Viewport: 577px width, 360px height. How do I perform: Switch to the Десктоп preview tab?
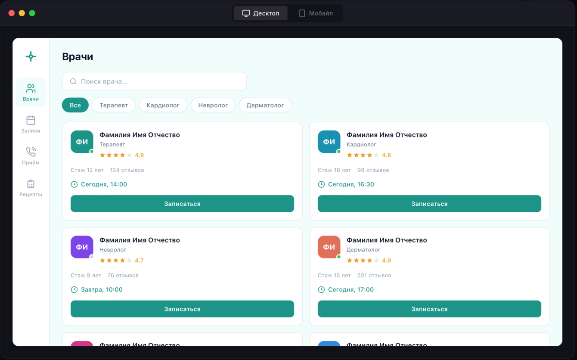261,13
